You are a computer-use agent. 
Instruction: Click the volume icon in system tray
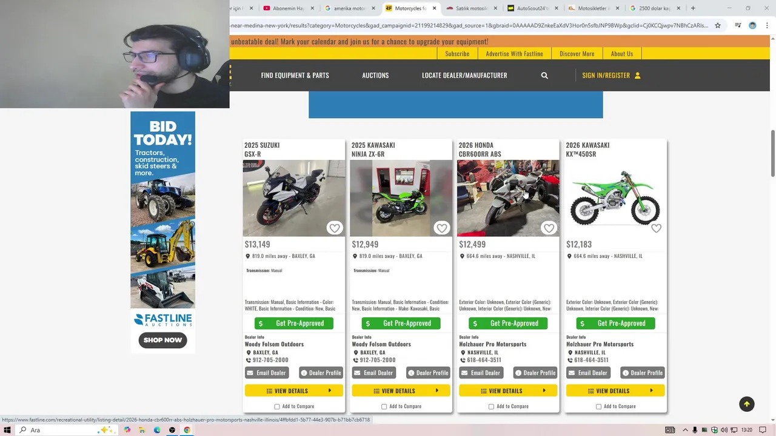[x=724, y=430]
